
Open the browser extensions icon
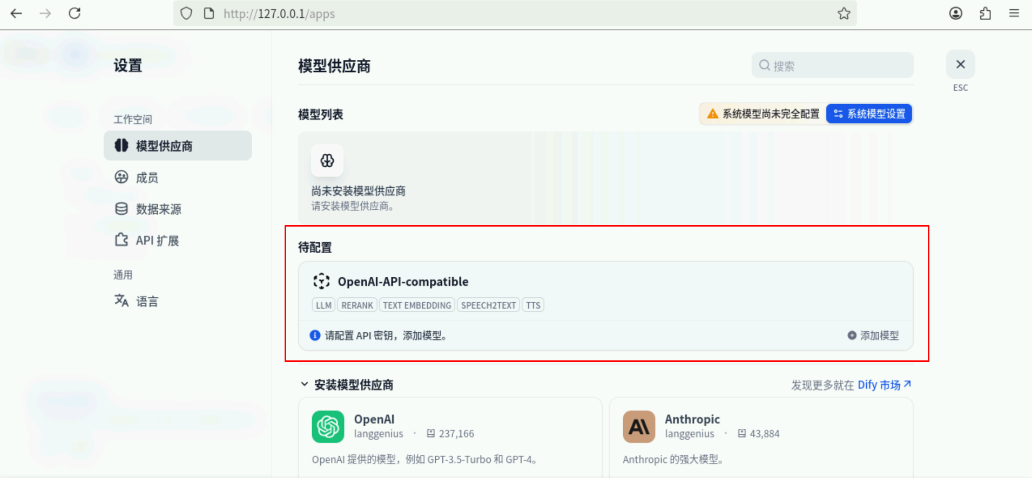click(x=985, y=13)
